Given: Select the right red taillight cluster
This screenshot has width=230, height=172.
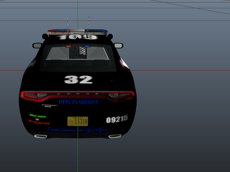Looking at the screenshot, I should pos(121,95).
